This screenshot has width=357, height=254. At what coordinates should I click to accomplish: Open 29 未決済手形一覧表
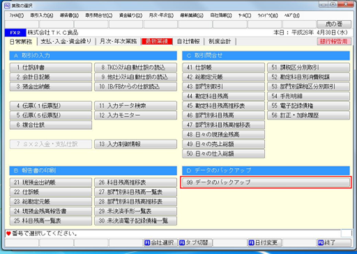click(135, 211)
